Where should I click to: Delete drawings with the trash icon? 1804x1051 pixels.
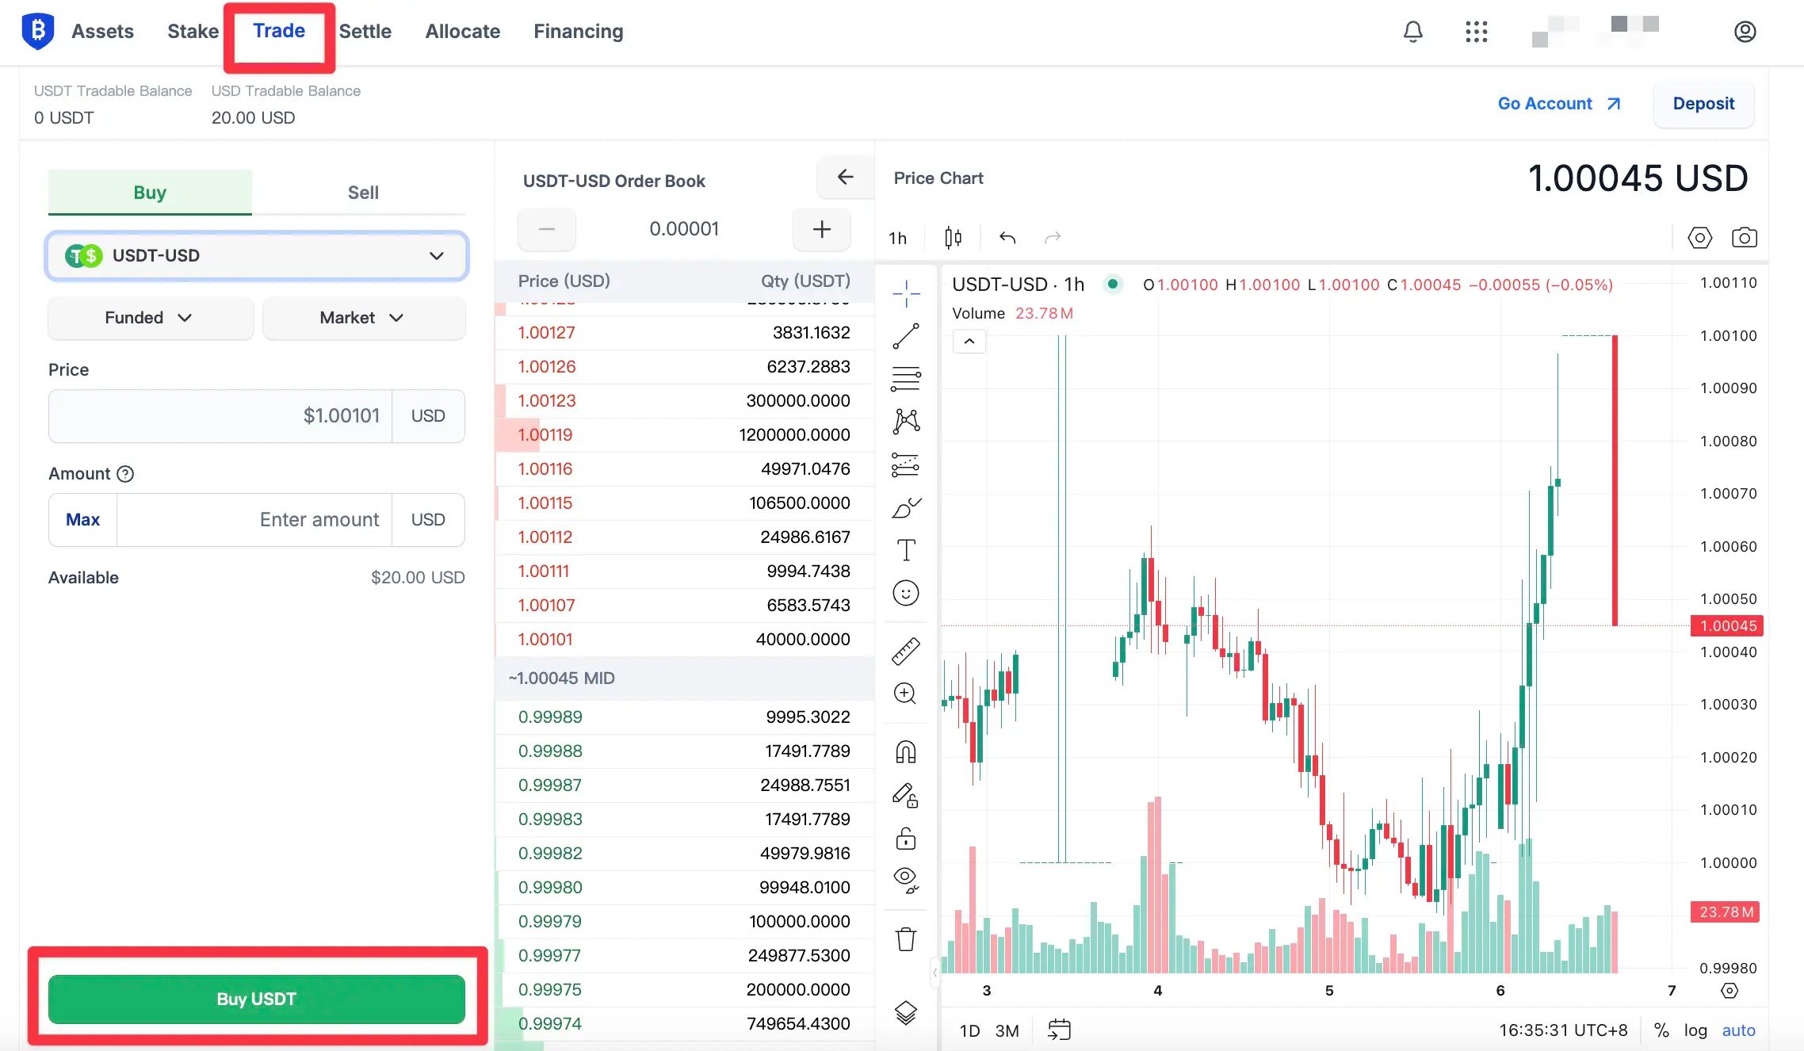pos(906,939)
